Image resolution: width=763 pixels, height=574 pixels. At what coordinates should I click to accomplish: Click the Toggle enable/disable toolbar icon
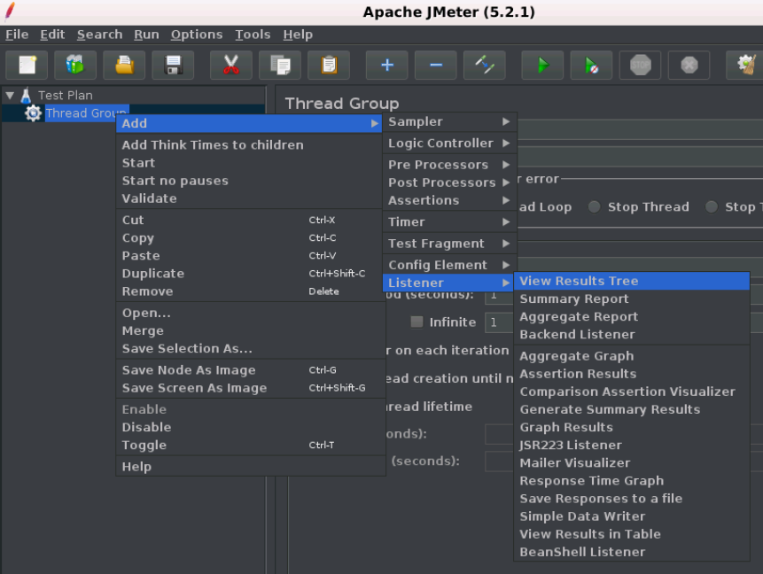484,65
